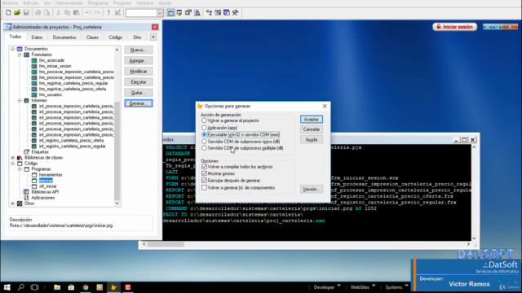
Task: Click the Redo arrow toolbar icon
Action: tap(97, 13)
